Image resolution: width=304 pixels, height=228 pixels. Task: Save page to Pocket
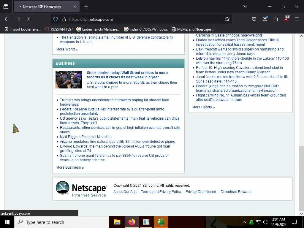254,19
